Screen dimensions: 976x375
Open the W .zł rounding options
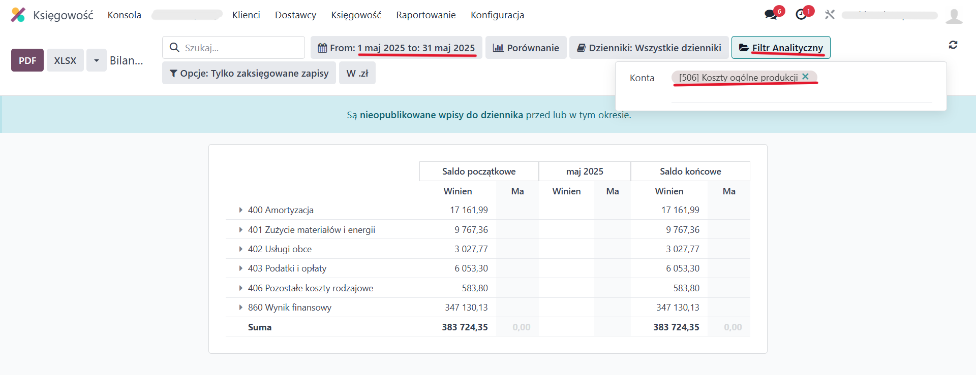[x=357, y=73]
